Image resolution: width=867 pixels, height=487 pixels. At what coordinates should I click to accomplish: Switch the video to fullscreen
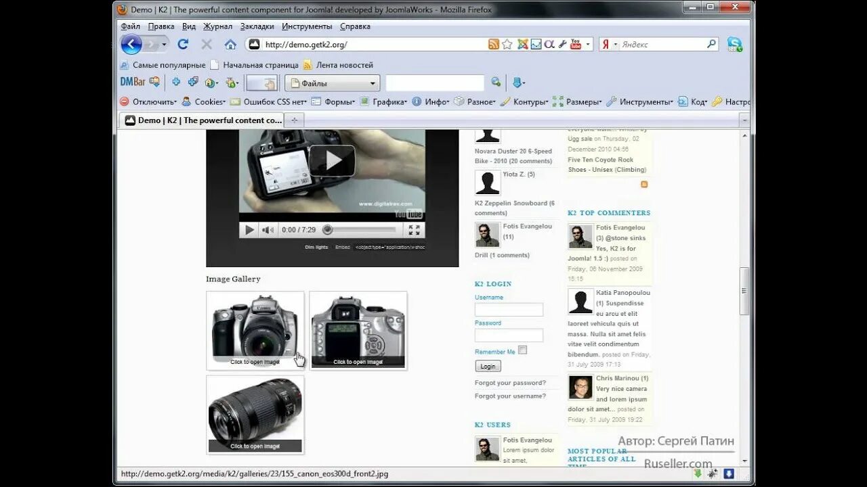[x=415, y=230]
